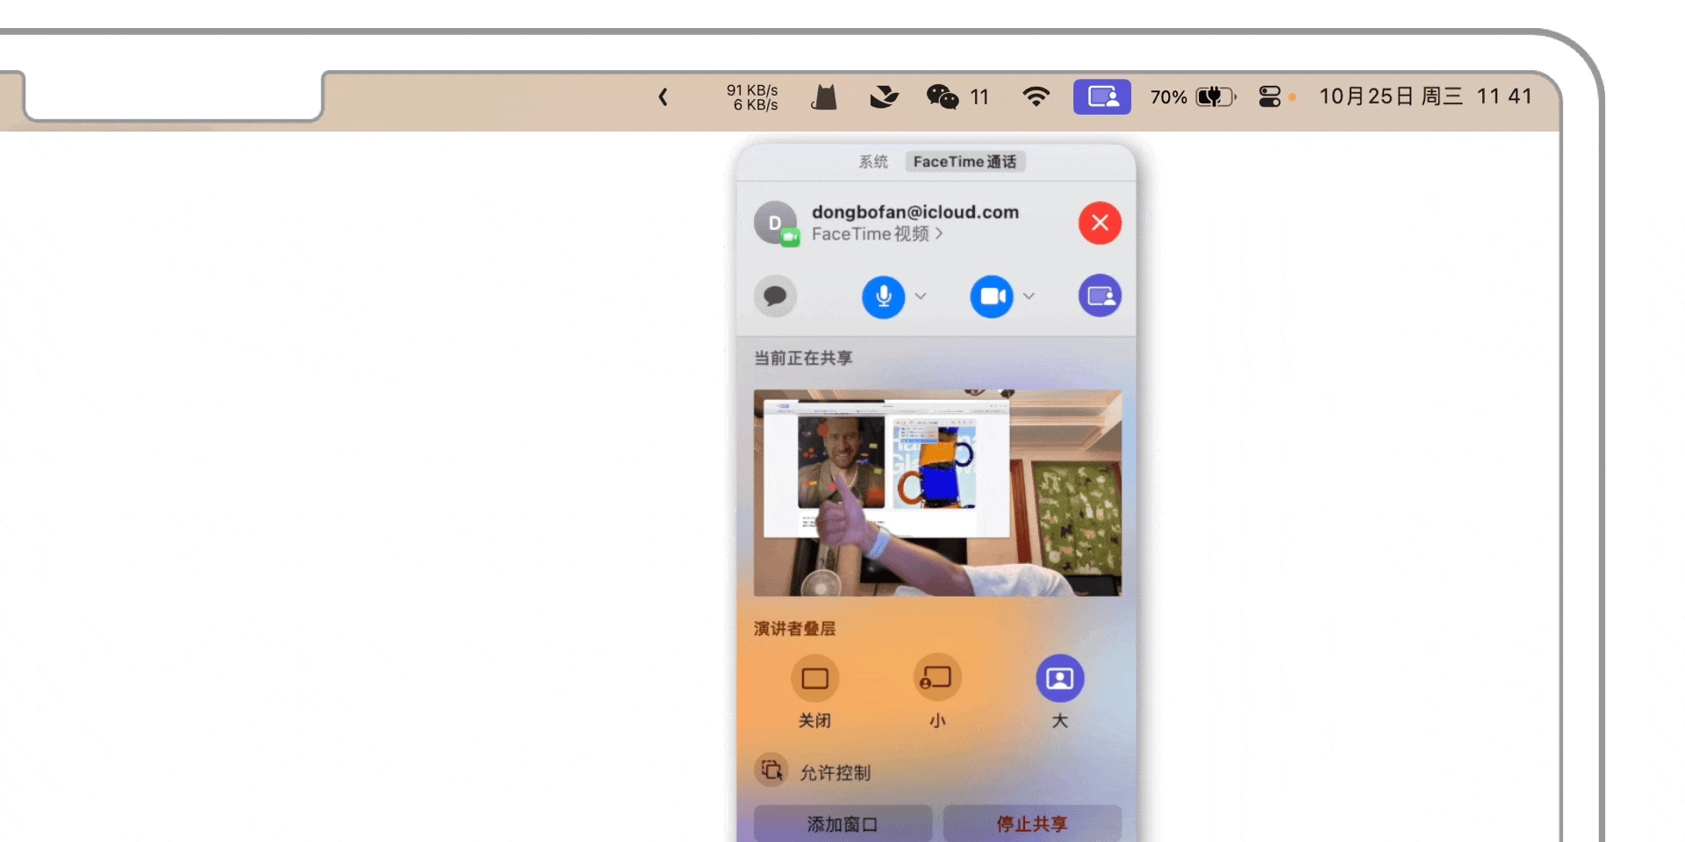Screen dimensions: 1685x842
Task: End the call with red X button
Action: [x=1100, y=223]
